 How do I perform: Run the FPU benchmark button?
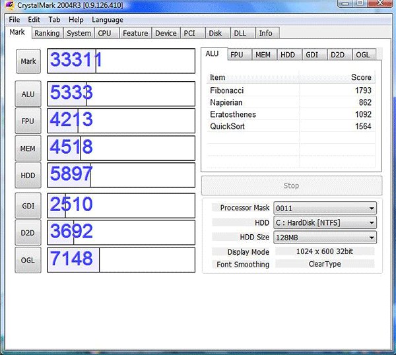28,121
